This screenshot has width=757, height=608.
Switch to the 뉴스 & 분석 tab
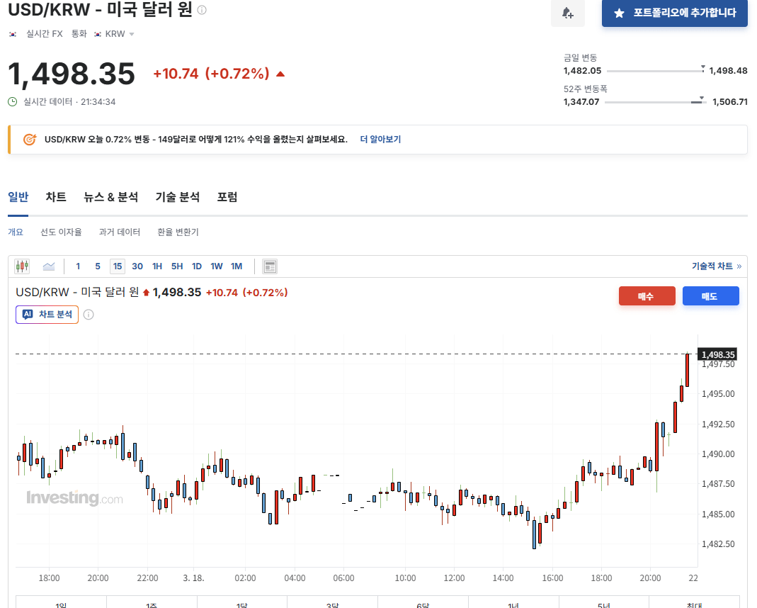(110, 197)
